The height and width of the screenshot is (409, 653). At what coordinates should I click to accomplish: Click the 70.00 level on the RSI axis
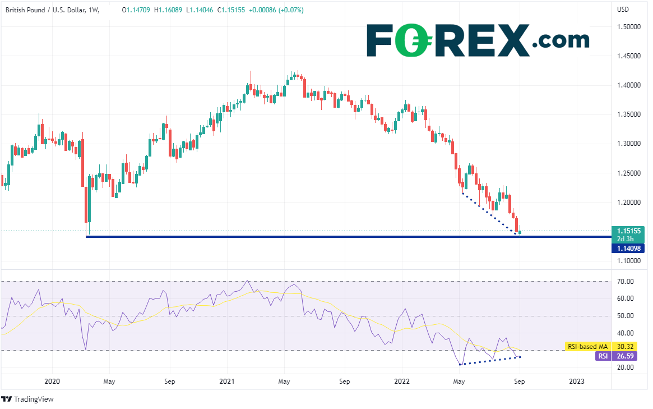coord(626,281)
